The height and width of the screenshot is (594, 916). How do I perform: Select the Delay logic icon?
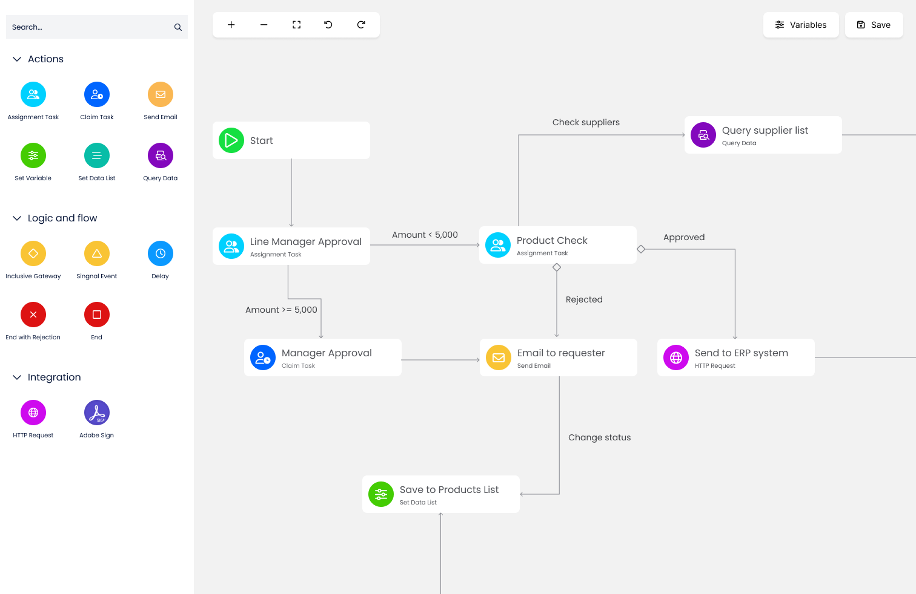(160, 253)
